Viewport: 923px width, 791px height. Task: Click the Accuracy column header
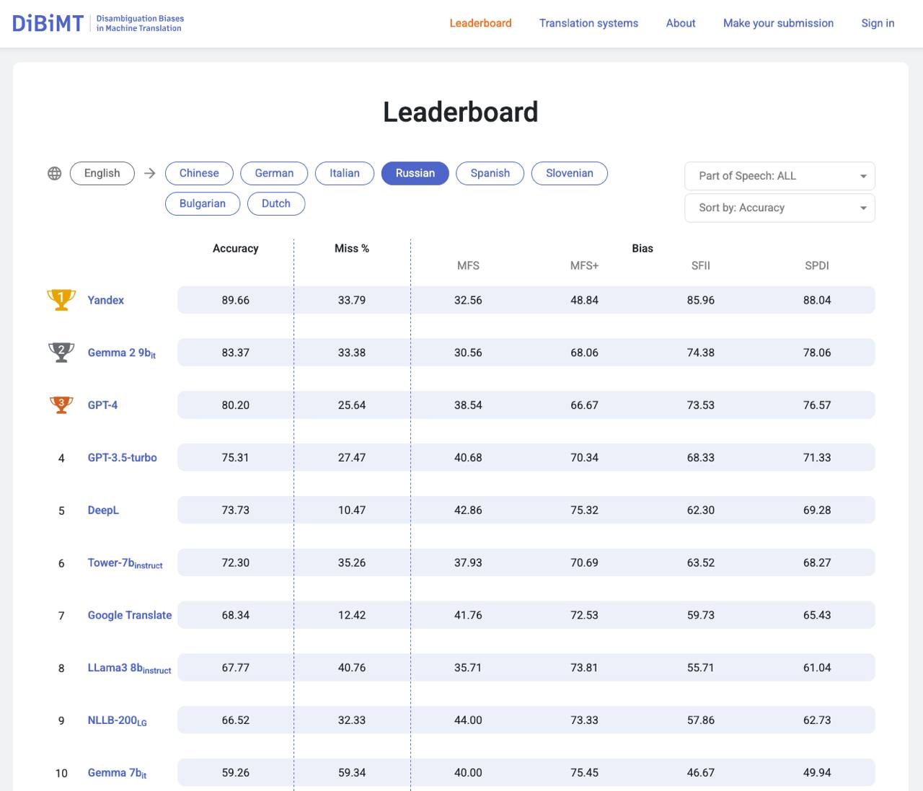(236, 248)
